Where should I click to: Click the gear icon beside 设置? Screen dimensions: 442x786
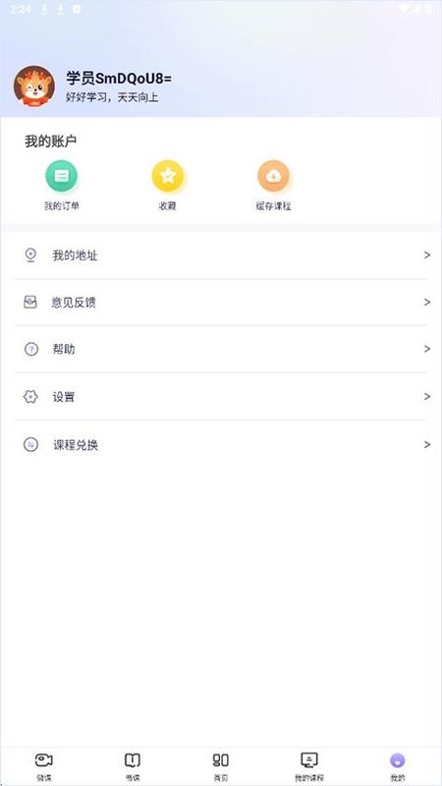pyautogui.click(x=30, y=397)
